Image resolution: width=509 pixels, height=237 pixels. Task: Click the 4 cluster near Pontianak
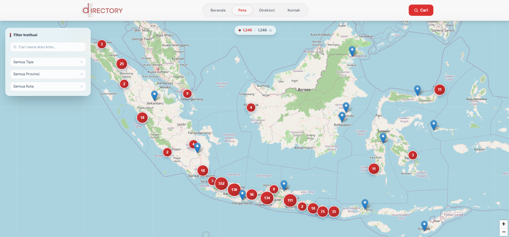pyautogui.click(x=251, y=107)
